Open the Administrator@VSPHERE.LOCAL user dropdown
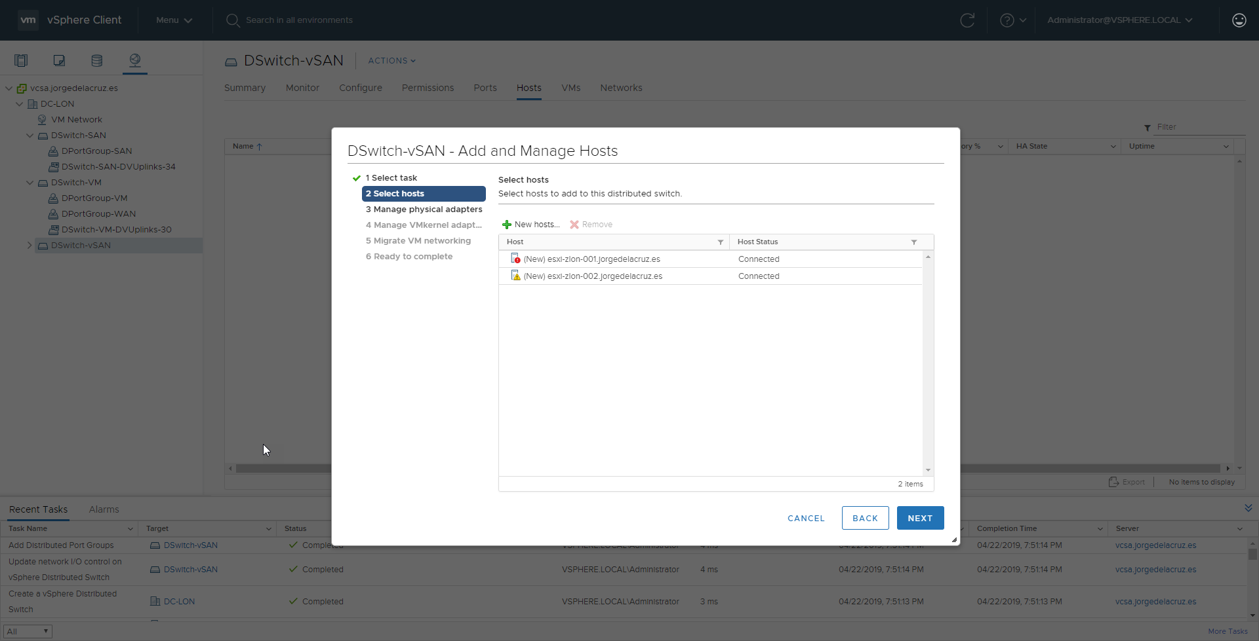The height and width of the screenshot is (641, 1259). [1119, 20]
